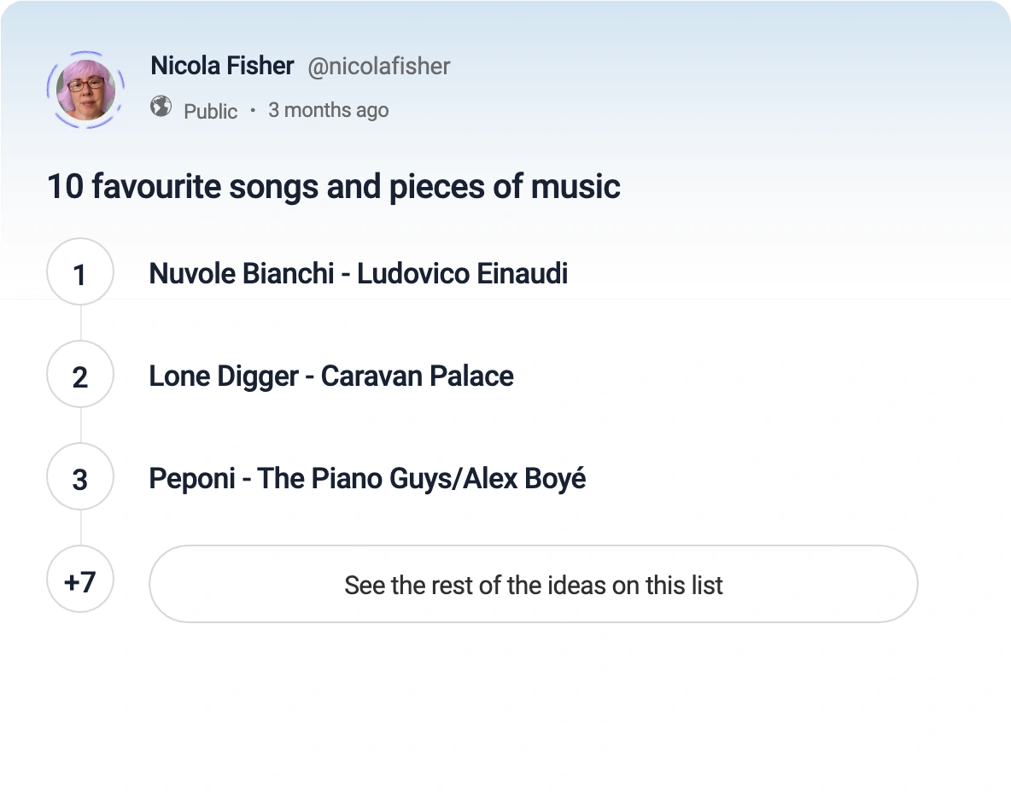Click the Public visibility label
The height and width of the screenshot is (799, 1011).
[x=210, y=111]
